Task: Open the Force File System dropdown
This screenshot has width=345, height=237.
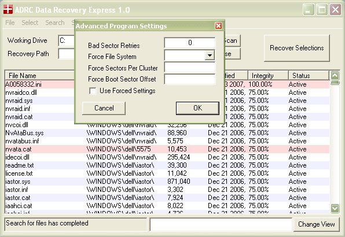Action: [x=210, y=55]
